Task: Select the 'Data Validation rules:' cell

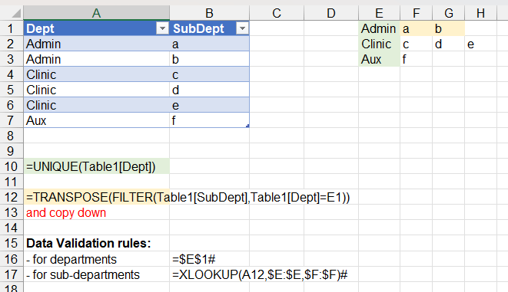Action: tap(97, 243)
